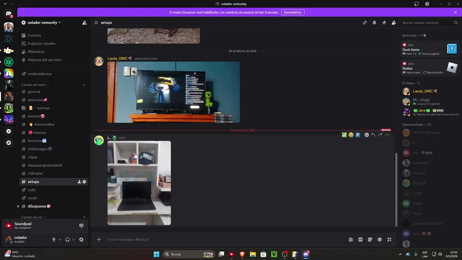Open File Explorer in taskbar
Screen dimensions: 462x260
tap(253, 254)
